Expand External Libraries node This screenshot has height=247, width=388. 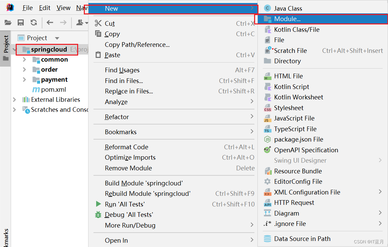14,99
